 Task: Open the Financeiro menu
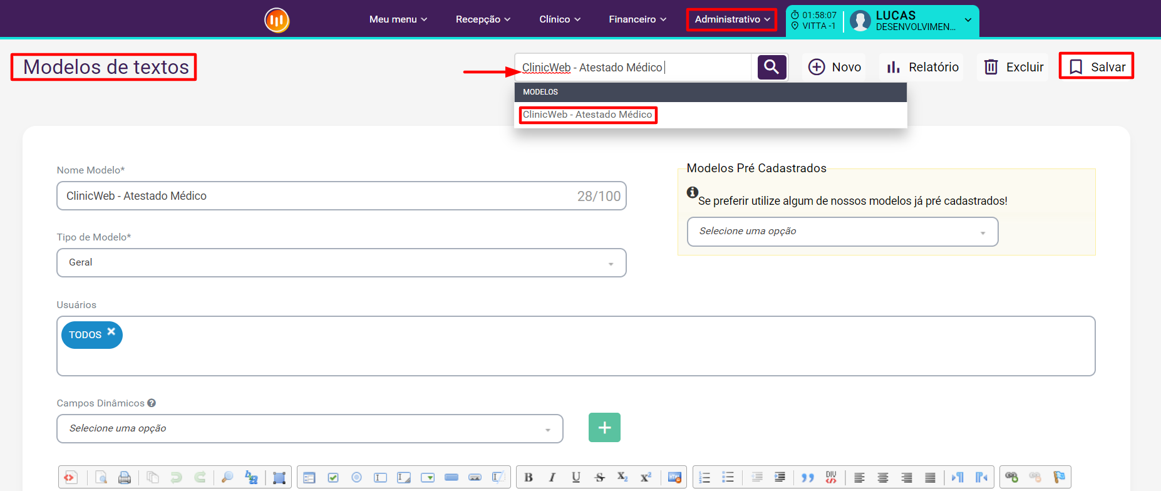(637, 19)
